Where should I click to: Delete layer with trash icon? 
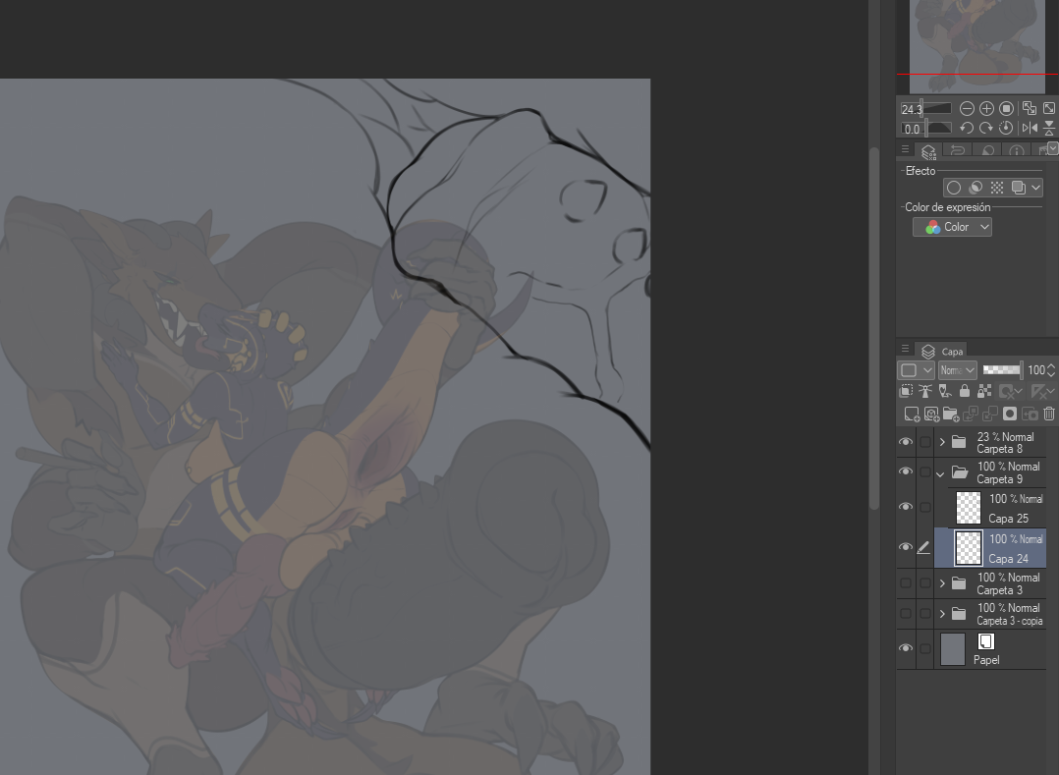pos(1049,414)
